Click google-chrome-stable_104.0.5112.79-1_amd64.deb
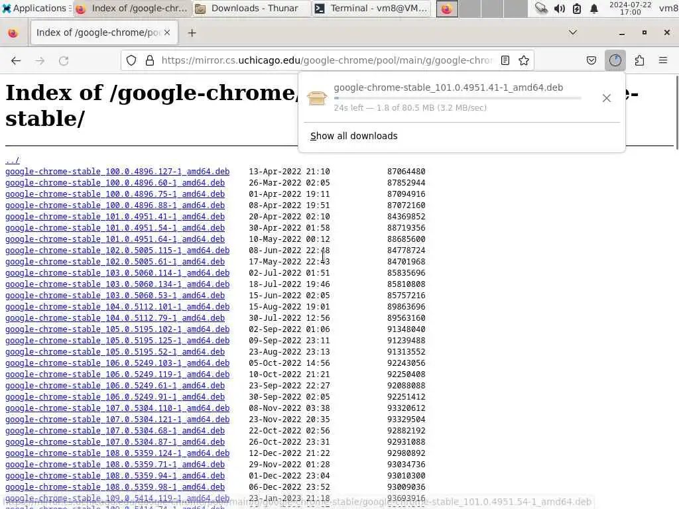The image size is (679, 509). (x=115, y=317)
